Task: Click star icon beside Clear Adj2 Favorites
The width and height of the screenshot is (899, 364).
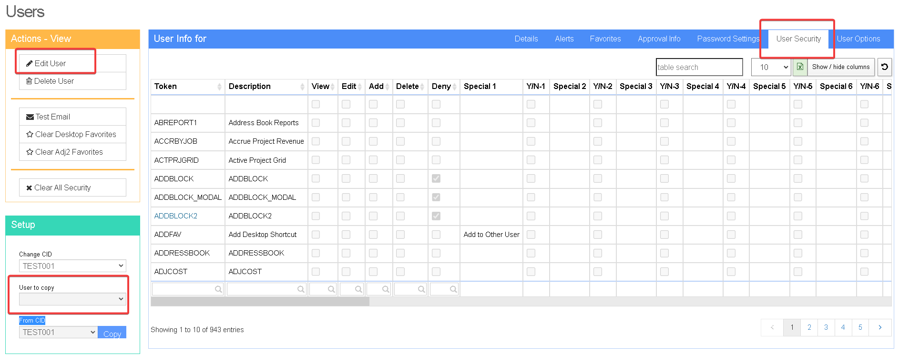Action: pos(30,152)
